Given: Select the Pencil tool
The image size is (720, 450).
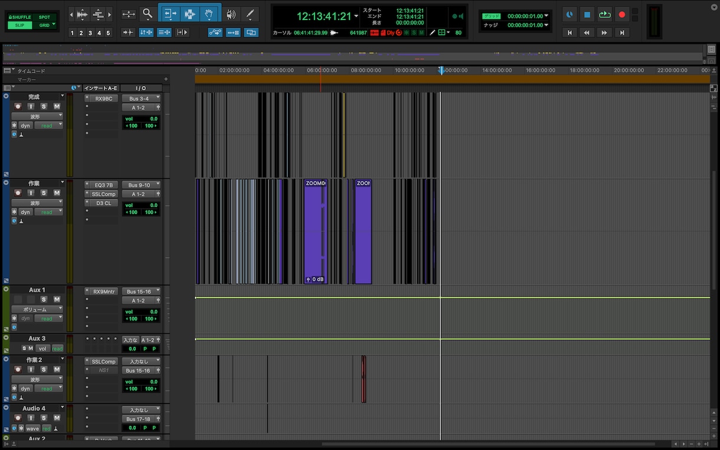Looking at the screenshot, I should click(250, 14).
